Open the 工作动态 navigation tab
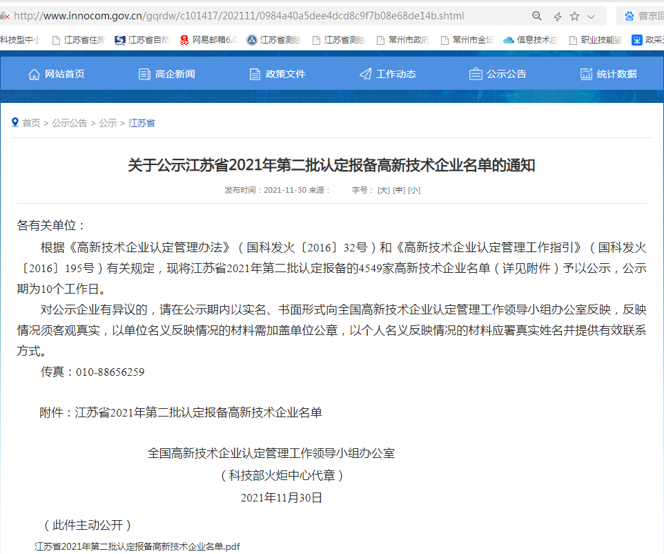 (388, 74)
